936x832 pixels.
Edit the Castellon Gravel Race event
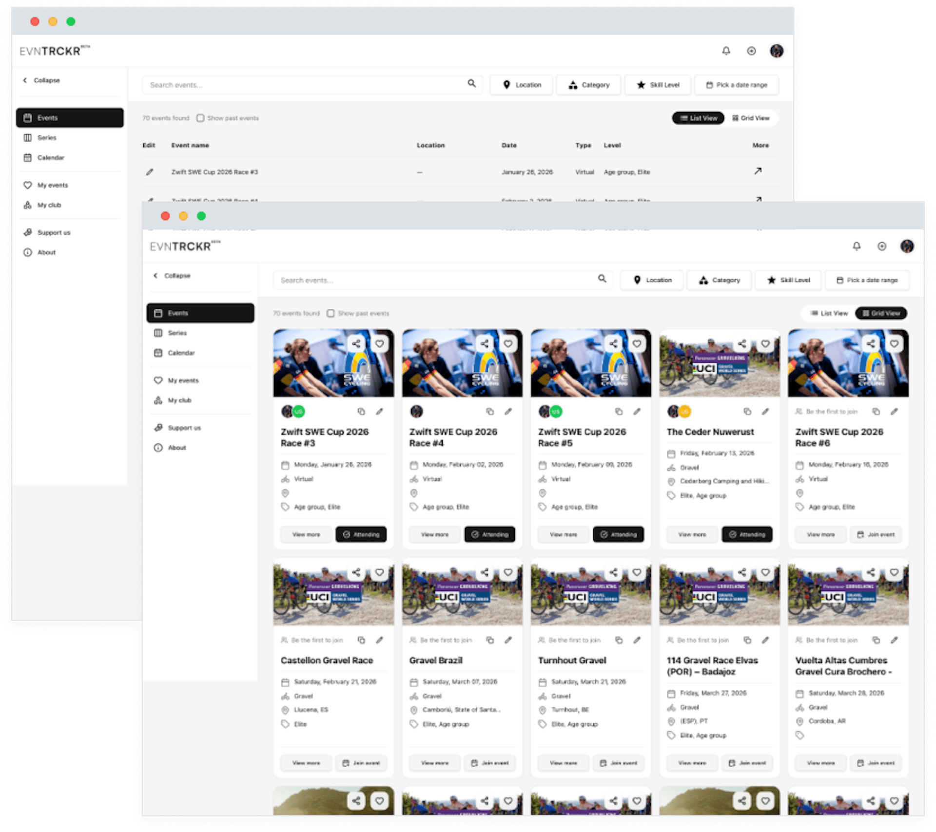coord(380,640)
